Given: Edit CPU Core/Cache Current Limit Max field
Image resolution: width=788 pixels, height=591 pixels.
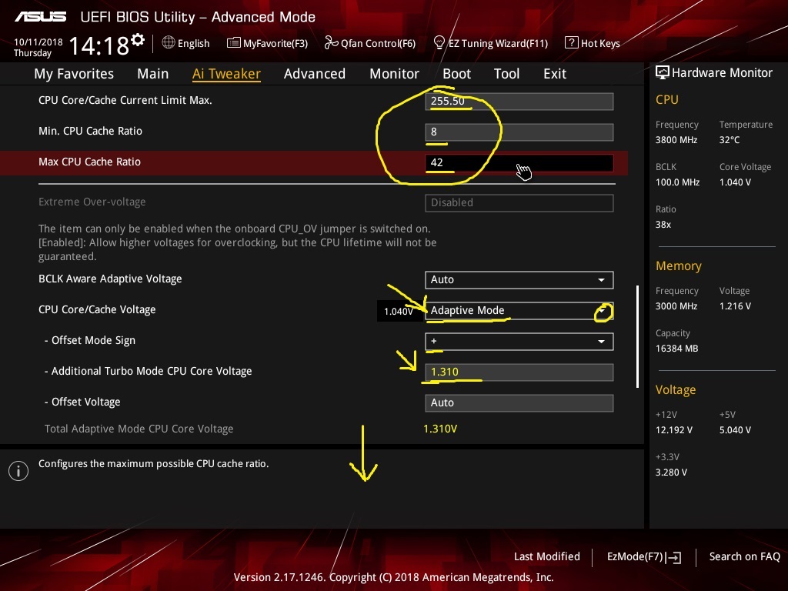Looking at the screenshot, I should click(x=519, y=101).
